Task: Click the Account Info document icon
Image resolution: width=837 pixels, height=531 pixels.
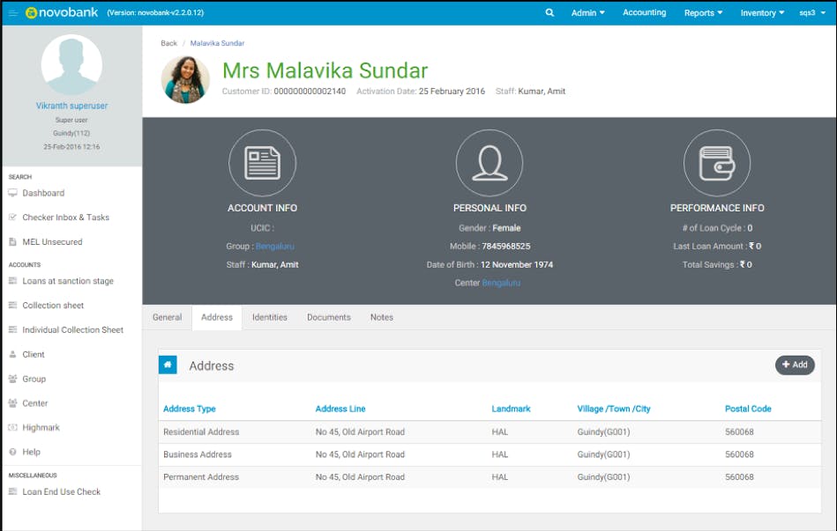Action: [x=262, y=163]
